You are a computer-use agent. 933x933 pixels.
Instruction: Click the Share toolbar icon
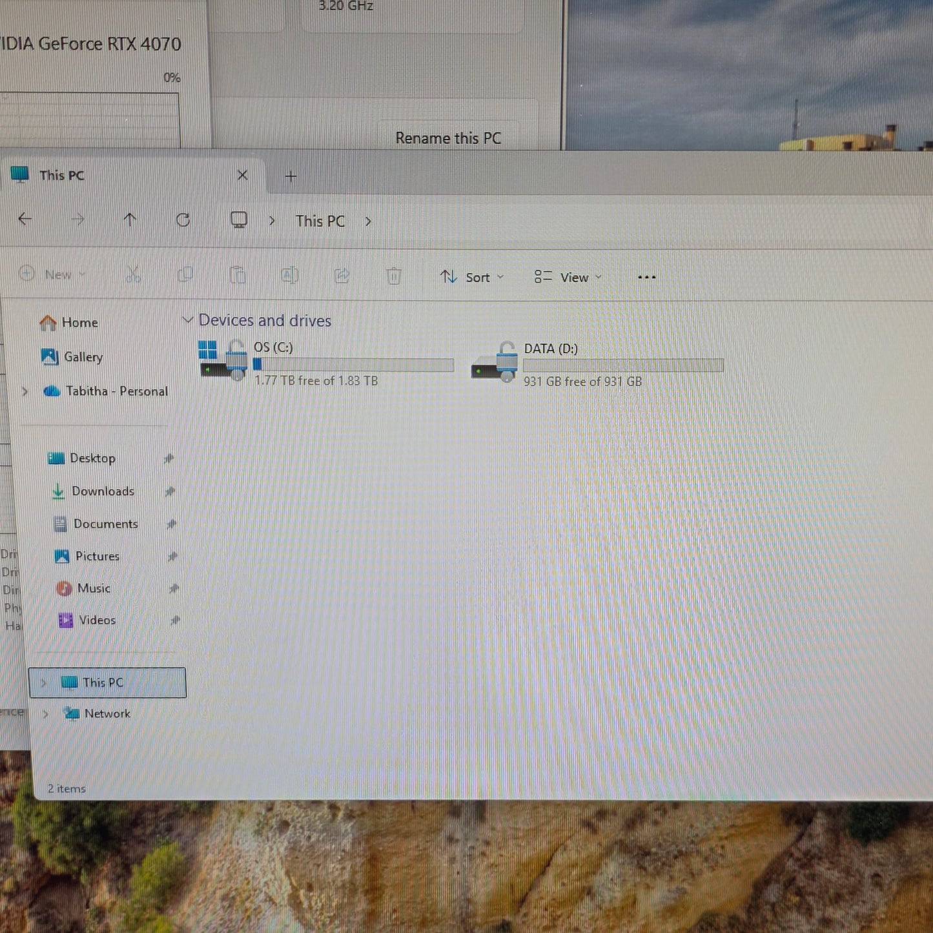point(342,276)
